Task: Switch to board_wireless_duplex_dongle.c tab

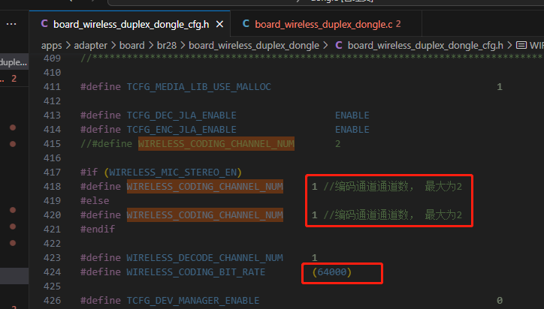Action: (325, 24)
